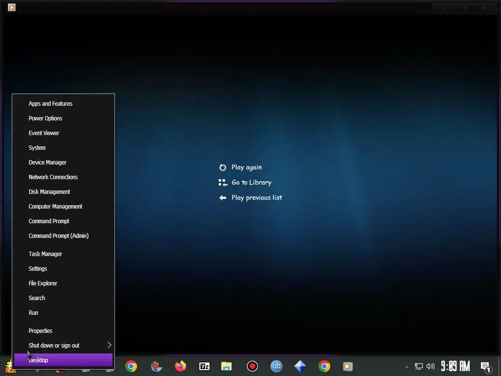The width and height of the screenshot is (501, 376).
Task: Launch Device Manager
Action: (63, 163)
